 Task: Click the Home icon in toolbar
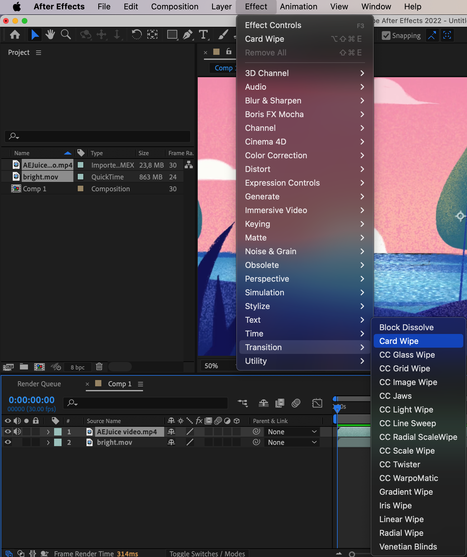pos(15,35)
